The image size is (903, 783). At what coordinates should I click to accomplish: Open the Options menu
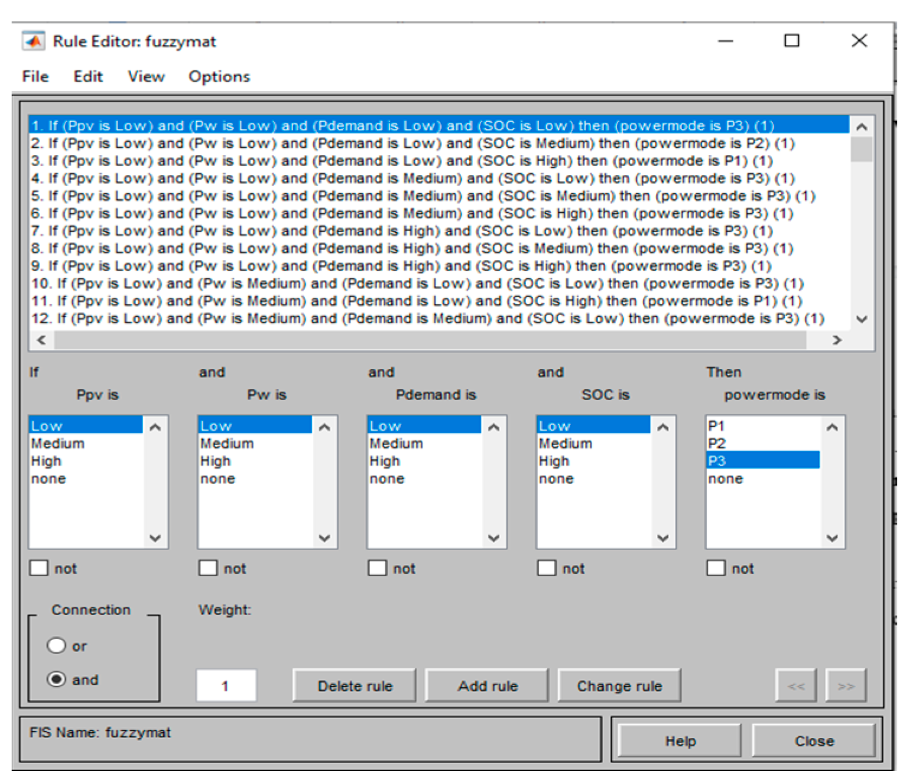point(219,76)
